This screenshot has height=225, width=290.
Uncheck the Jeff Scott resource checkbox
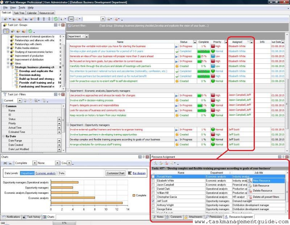[x=153, y=201]
